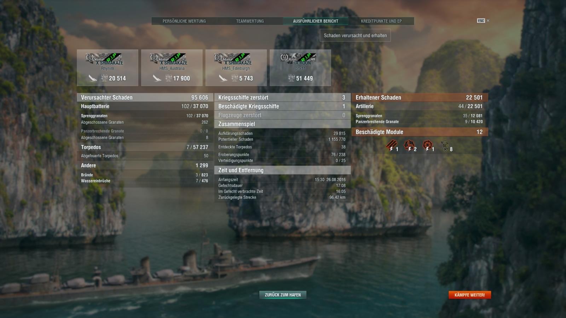
Task: Select the HMS_Australia Shimakaze card
Action: (172, 67)
